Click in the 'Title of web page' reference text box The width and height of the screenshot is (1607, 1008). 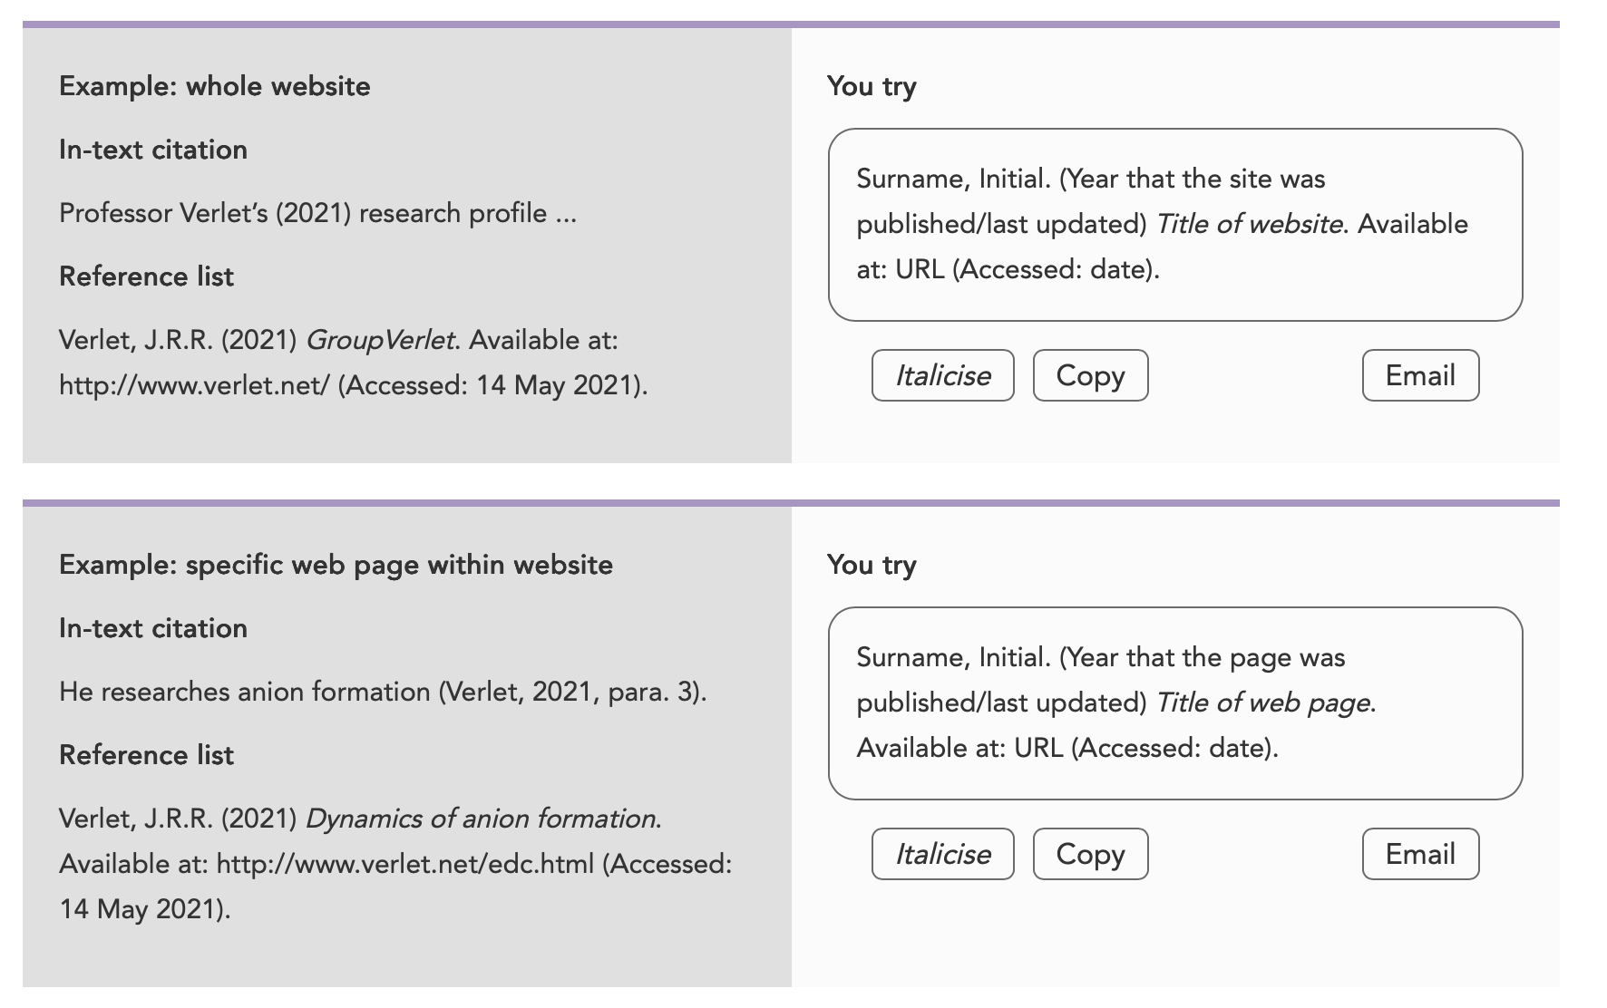click(x=1175, y=703)
